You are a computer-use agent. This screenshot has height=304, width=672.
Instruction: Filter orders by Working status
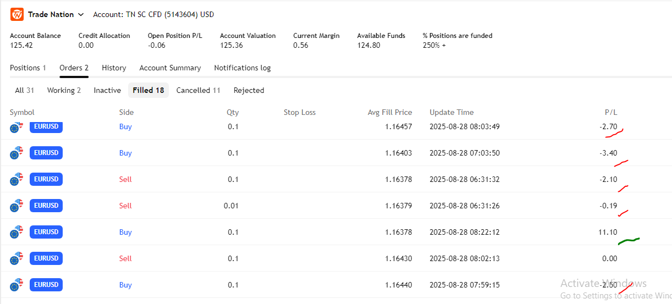coord(64,90)
